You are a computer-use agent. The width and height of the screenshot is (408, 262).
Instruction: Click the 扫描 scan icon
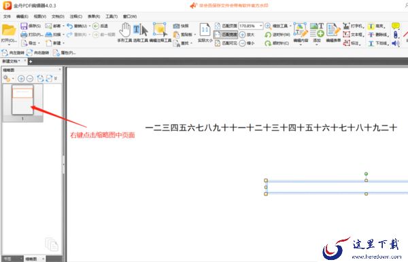point(49,34)
